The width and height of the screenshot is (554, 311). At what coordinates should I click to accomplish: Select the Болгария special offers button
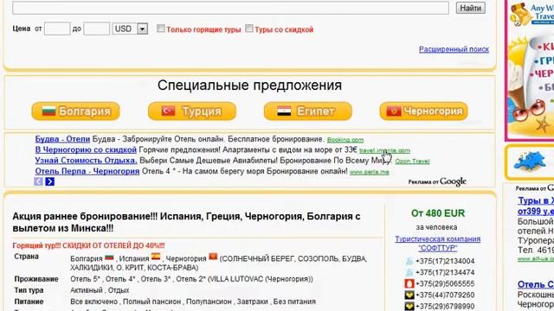pyautogui.click(x=75, y=111)
